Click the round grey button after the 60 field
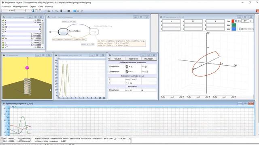The width and height of the screenshot is (259, 145). click(251, 21)
